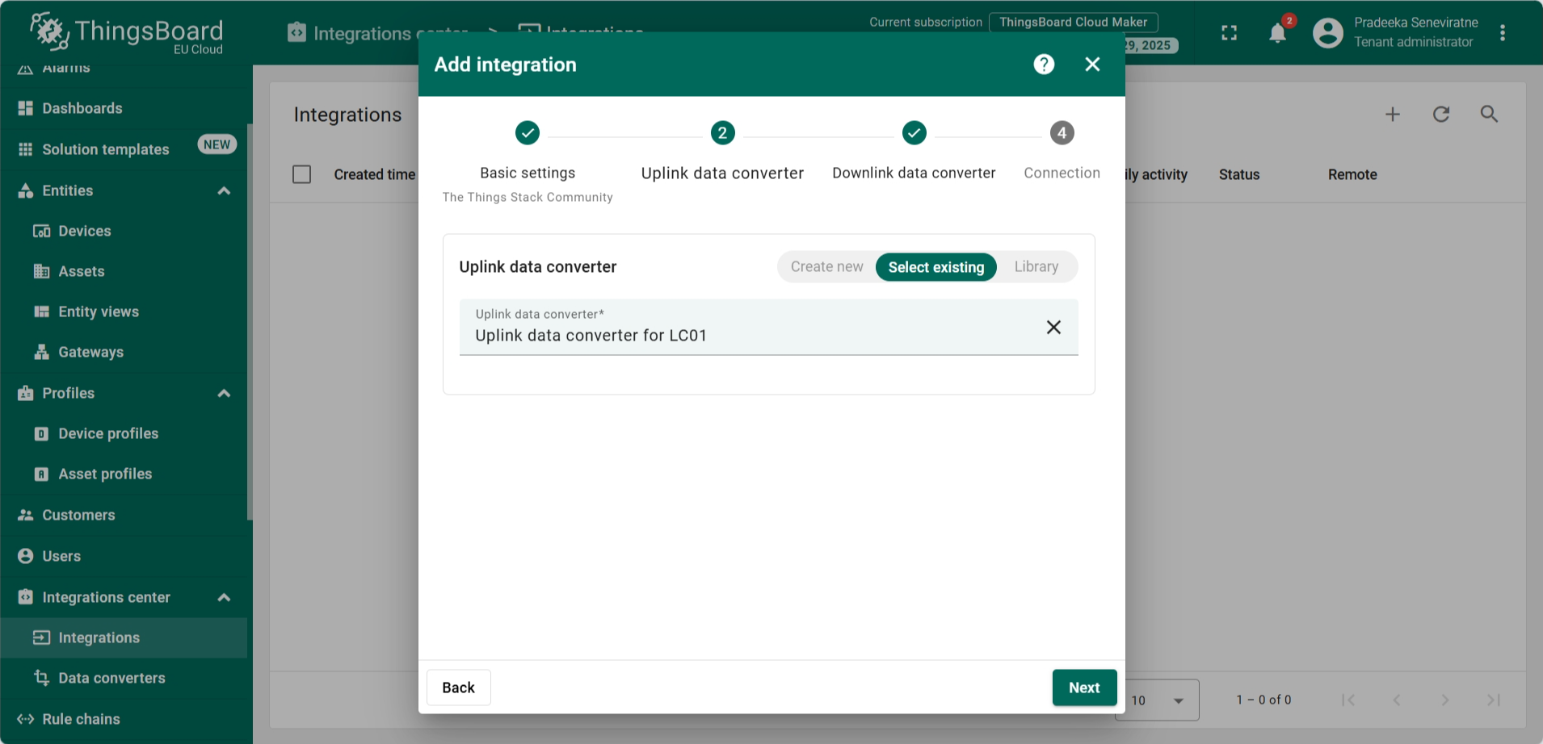Choose Select existing converter option

pos(936,267)
